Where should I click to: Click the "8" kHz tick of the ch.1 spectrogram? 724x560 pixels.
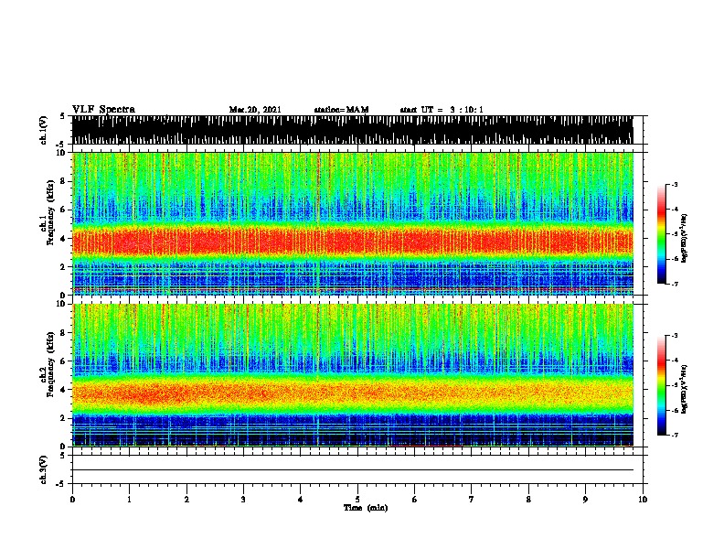pos(63,181)
